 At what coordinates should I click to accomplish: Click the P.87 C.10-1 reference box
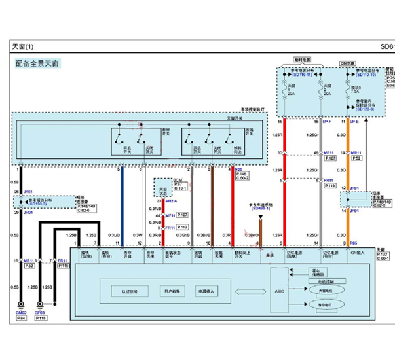181,186
